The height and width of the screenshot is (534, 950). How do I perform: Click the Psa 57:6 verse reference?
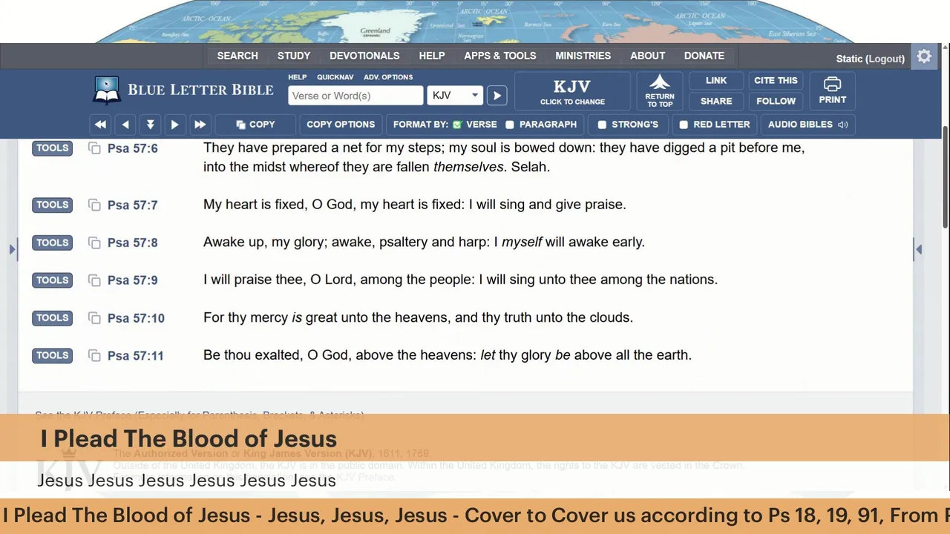[x=133, y=148]
